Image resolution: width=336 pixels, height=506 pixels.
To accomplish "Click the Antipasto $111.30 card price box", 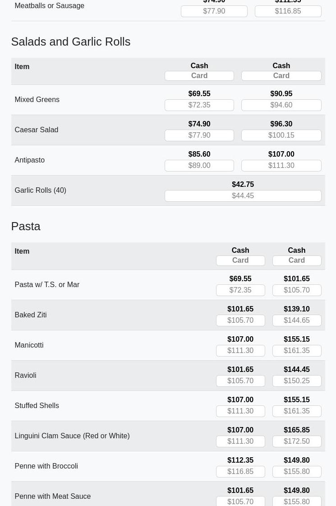I will 281,166.
